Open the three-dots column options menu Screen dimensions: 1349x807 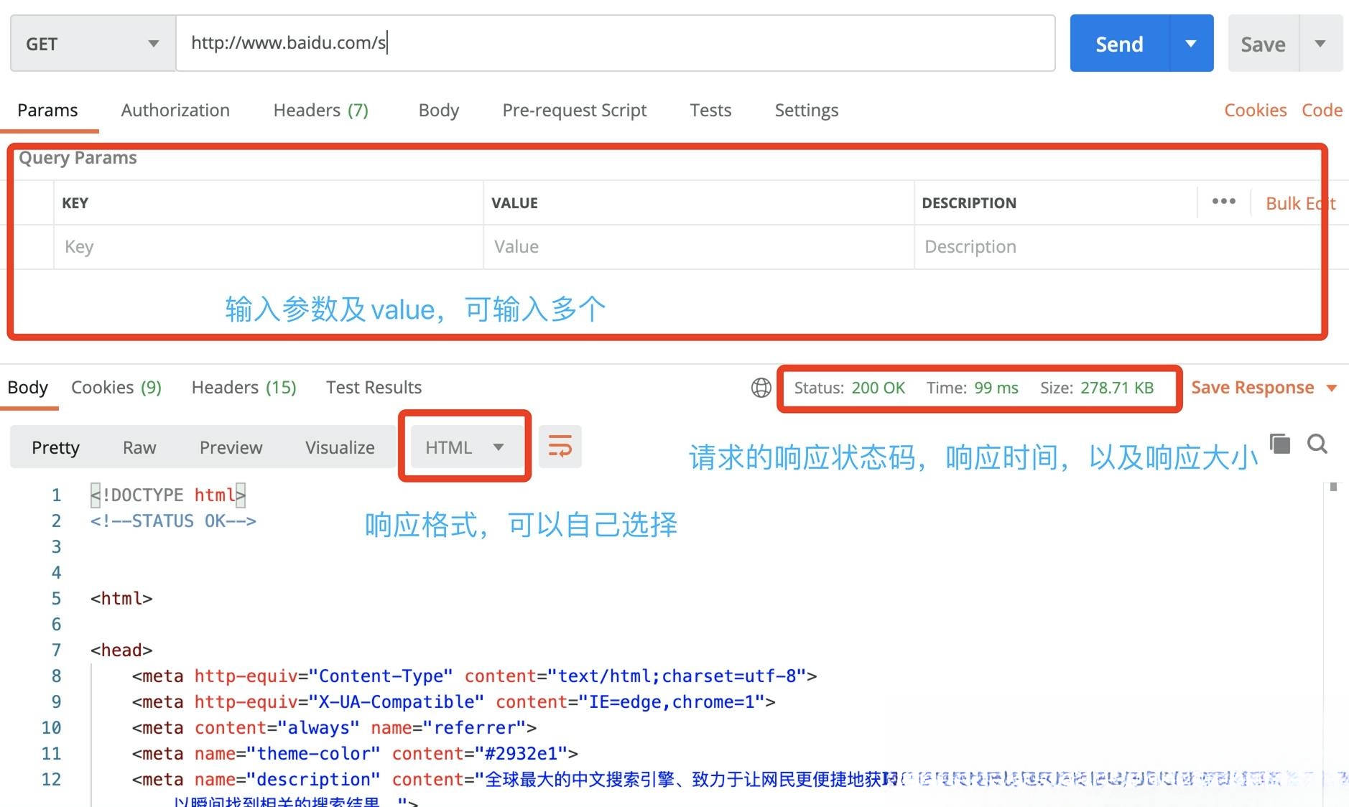coord(1223,202)
